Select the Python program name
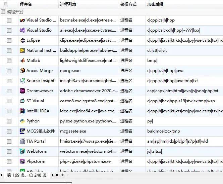Screen dimensions: 223x184 [33, 121]
